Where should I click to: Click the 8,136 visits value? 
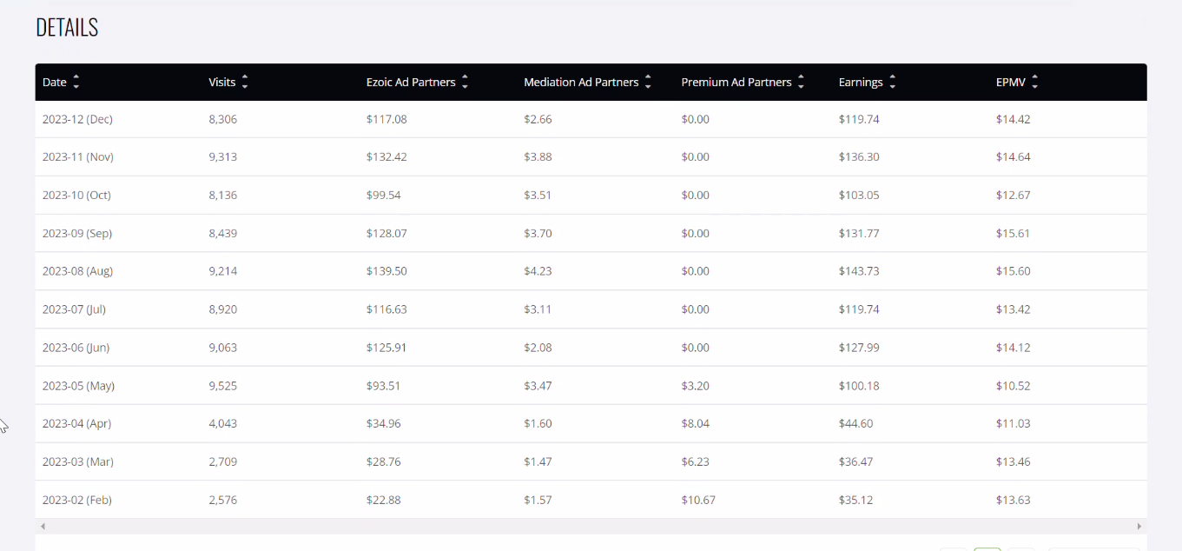pyautogui.click(x=223, y=195)
